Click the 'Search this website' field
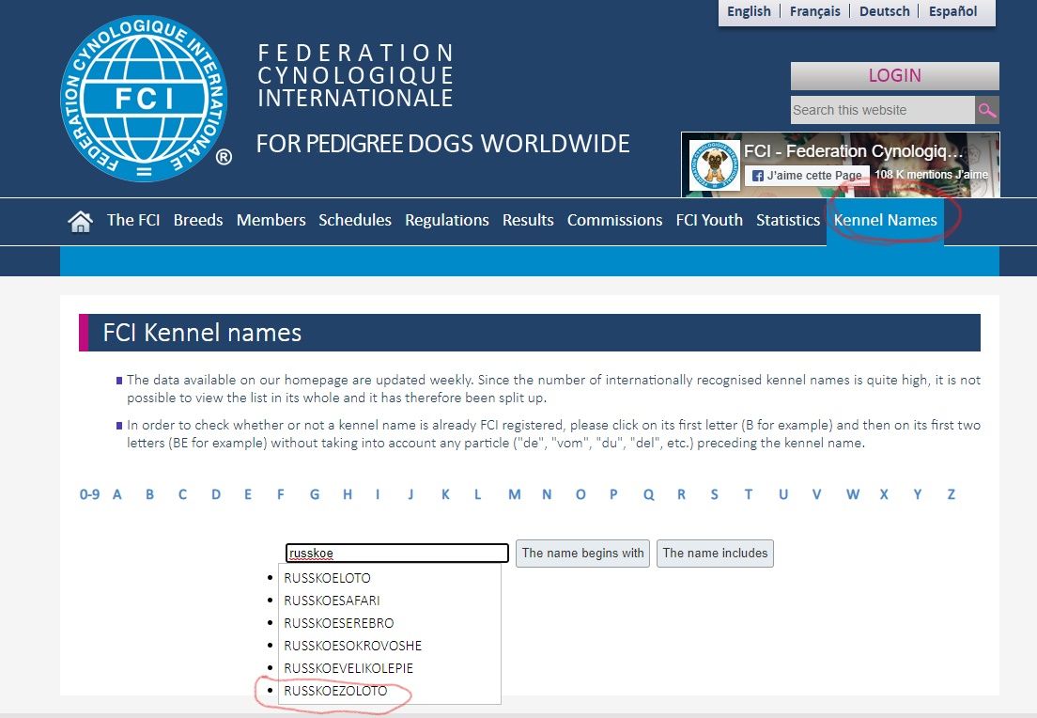 (882, 110)
